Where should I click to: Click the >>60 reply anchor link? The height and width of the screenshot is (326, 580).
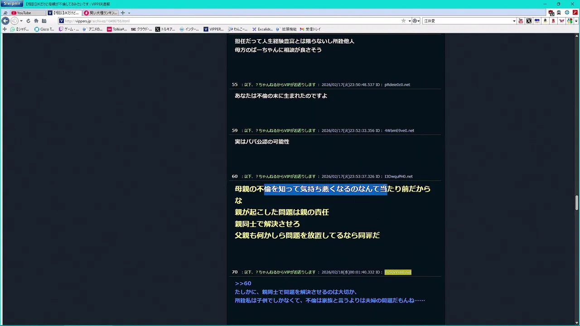(243, 283)
